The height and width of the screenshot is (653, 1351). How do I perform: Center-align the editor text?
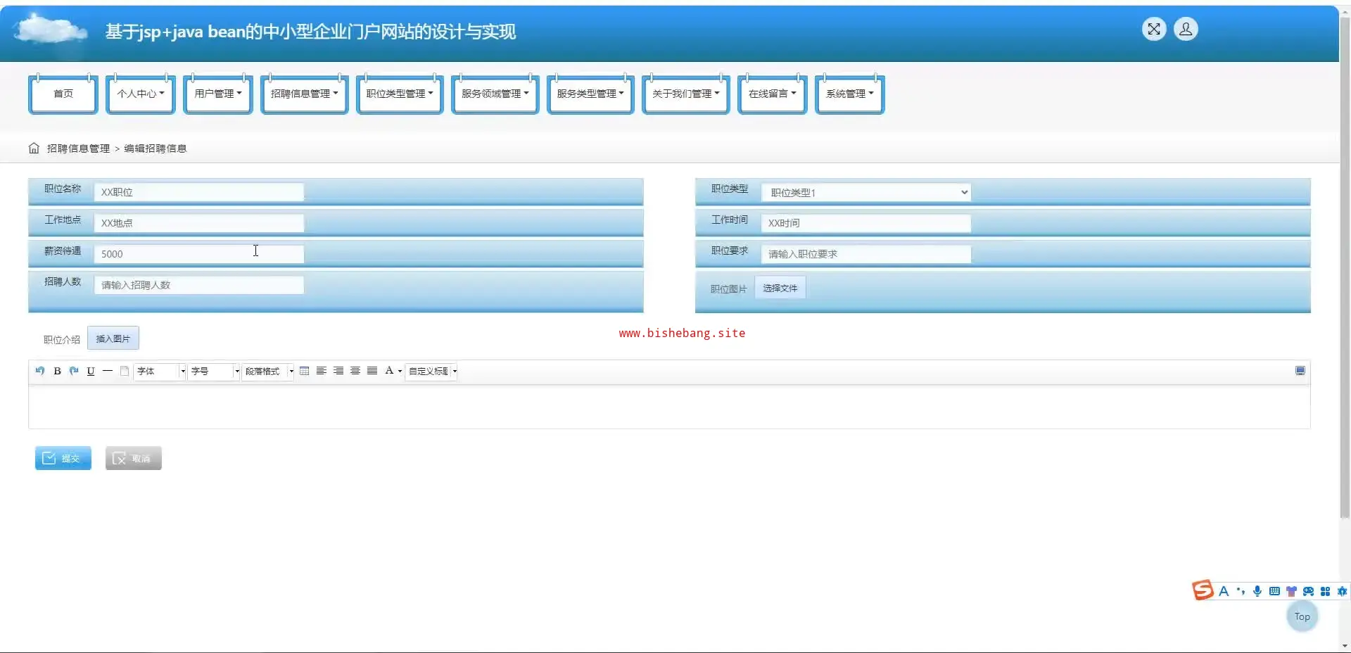(x=355, y=371)
